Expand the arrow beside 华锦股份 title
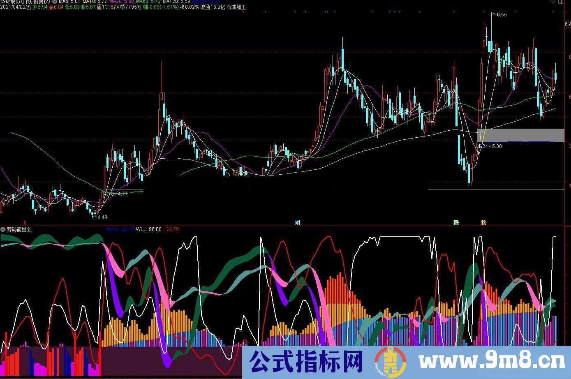Image resolution: width=571 pixels, height=379 pixels. pos(55,2)
